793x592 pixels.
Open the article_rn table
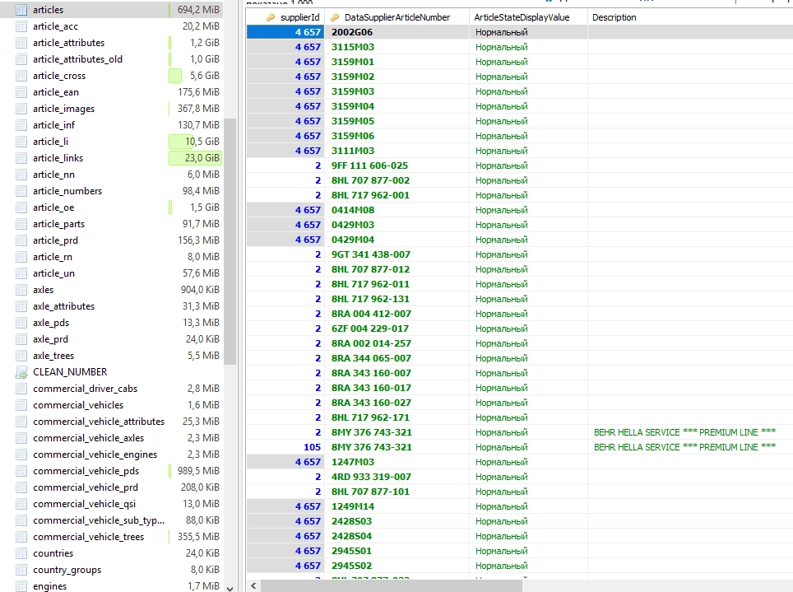click(x=53, y=257)
